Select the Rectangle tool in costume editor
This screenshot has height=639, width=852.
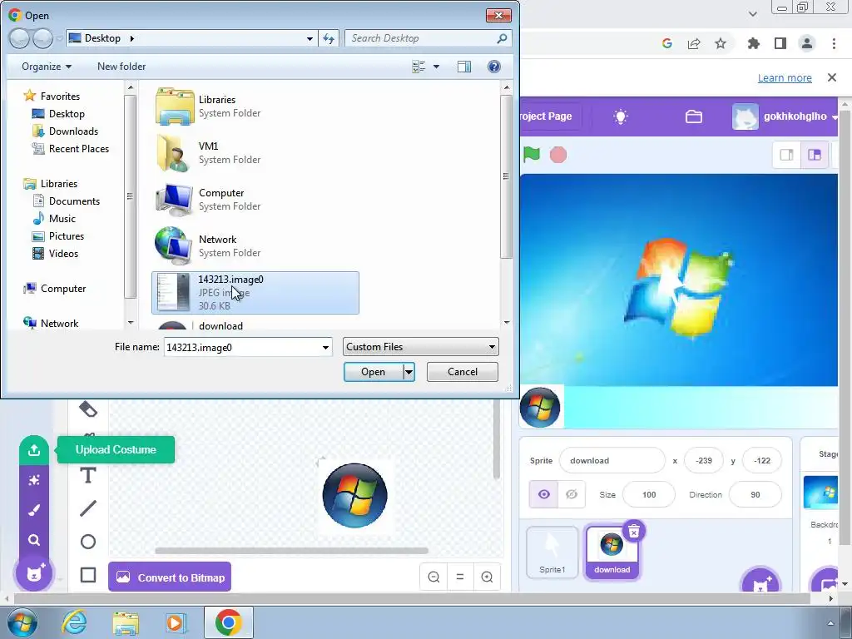coord(88,575)
